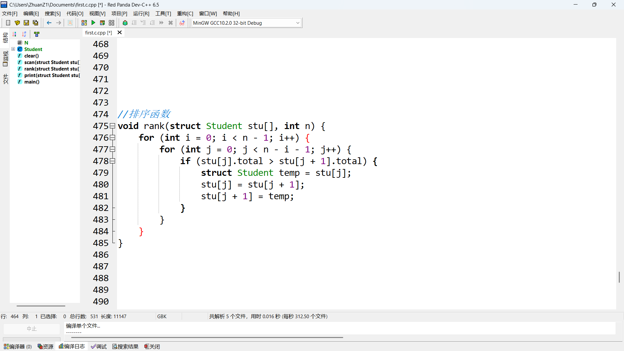The image size is (624, 351).
Task: Run the program with the green arrow
Action: 93,23
